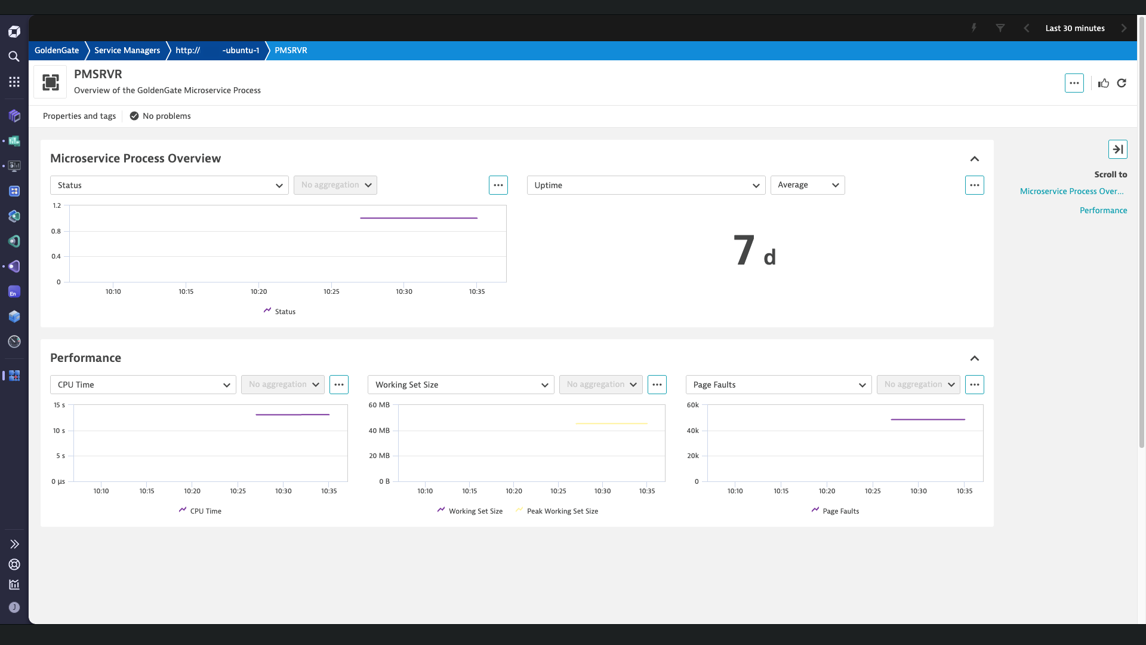
Task: Go to GoldenGate breadcrumb
Action: tap(57, 50)
